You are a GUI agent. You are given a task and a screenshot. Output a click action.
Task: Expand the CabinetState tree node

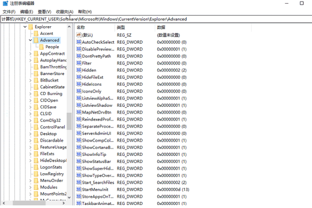pos(30,87)
